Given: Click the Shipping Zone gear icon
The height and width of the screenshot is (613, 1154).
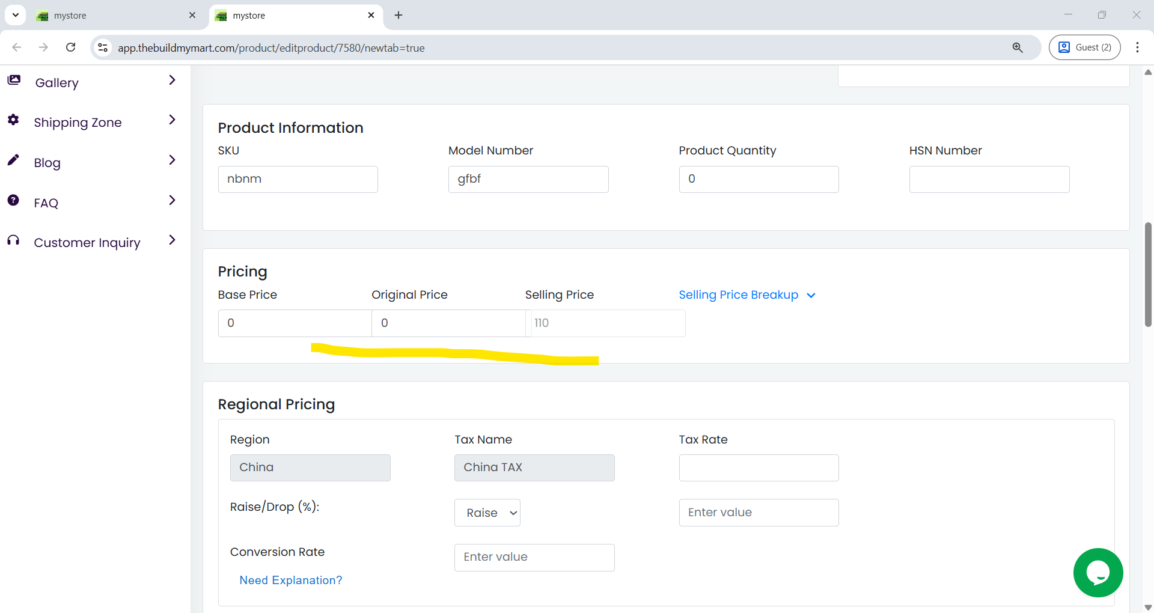Looking at the screenshot, I should (13, 120).
